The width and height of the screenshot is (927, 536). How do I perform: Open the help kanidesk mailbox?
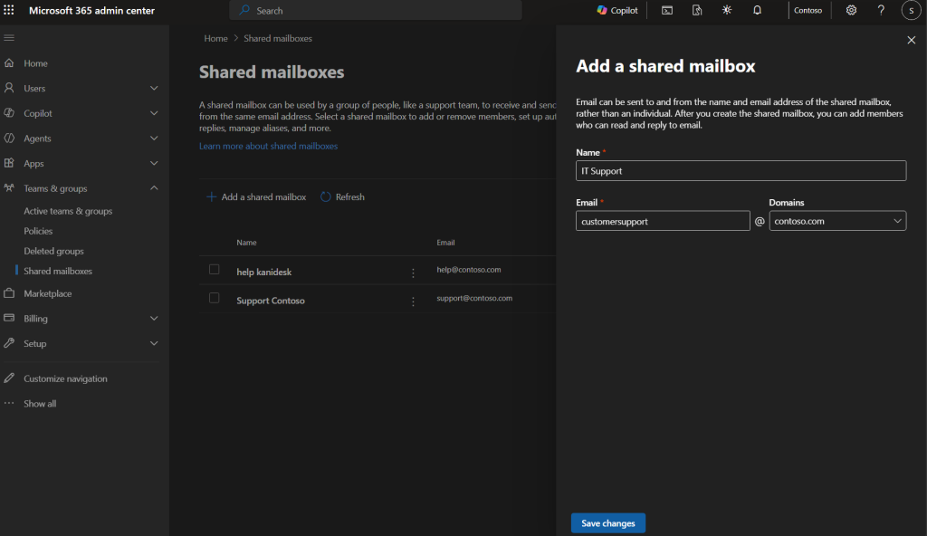[263, 273]
